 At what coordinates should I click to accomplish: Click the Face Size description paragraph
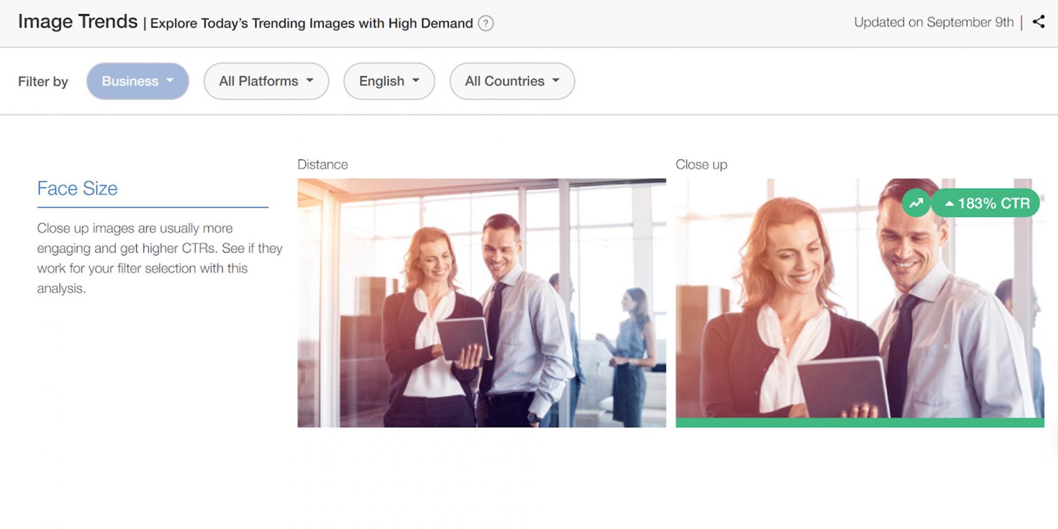(159, 258)
